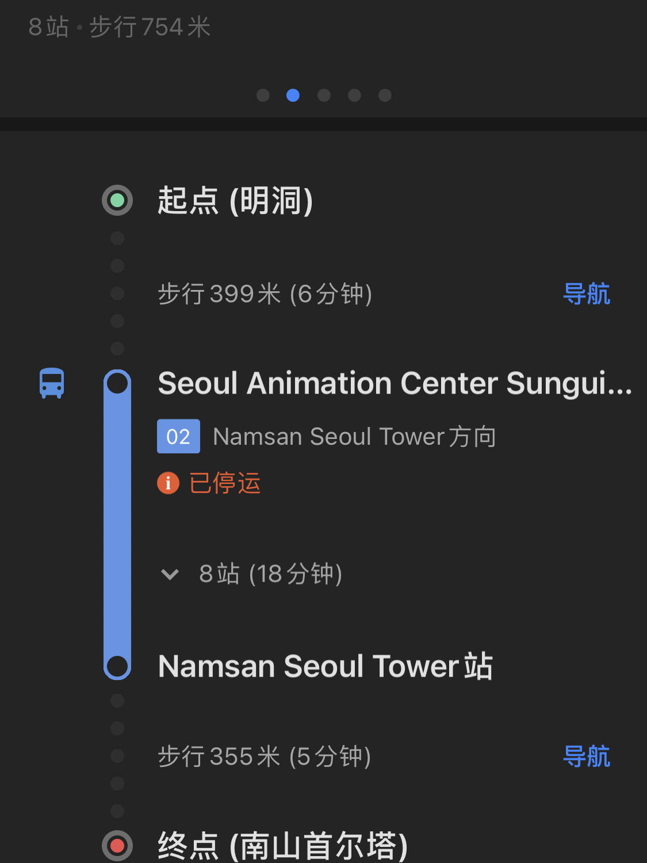Expand the 8站 stops list chevron
The height and width of the screenshot is (863, 647).
point(170,574)
